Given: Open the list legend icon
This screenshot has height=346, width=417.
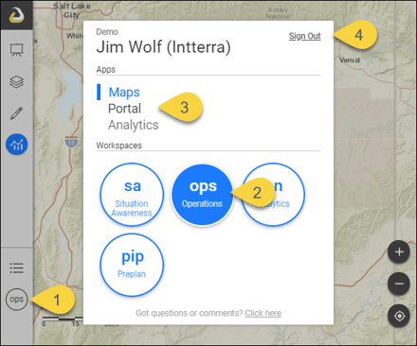Looking at the screenshot, I should (x=16, y=268).
